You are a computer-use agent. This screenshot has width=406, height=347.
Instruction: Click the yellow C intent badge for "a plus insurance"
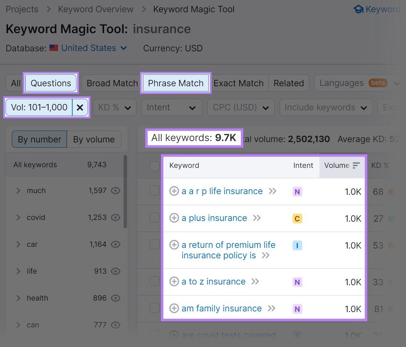(x=297, y=218)
